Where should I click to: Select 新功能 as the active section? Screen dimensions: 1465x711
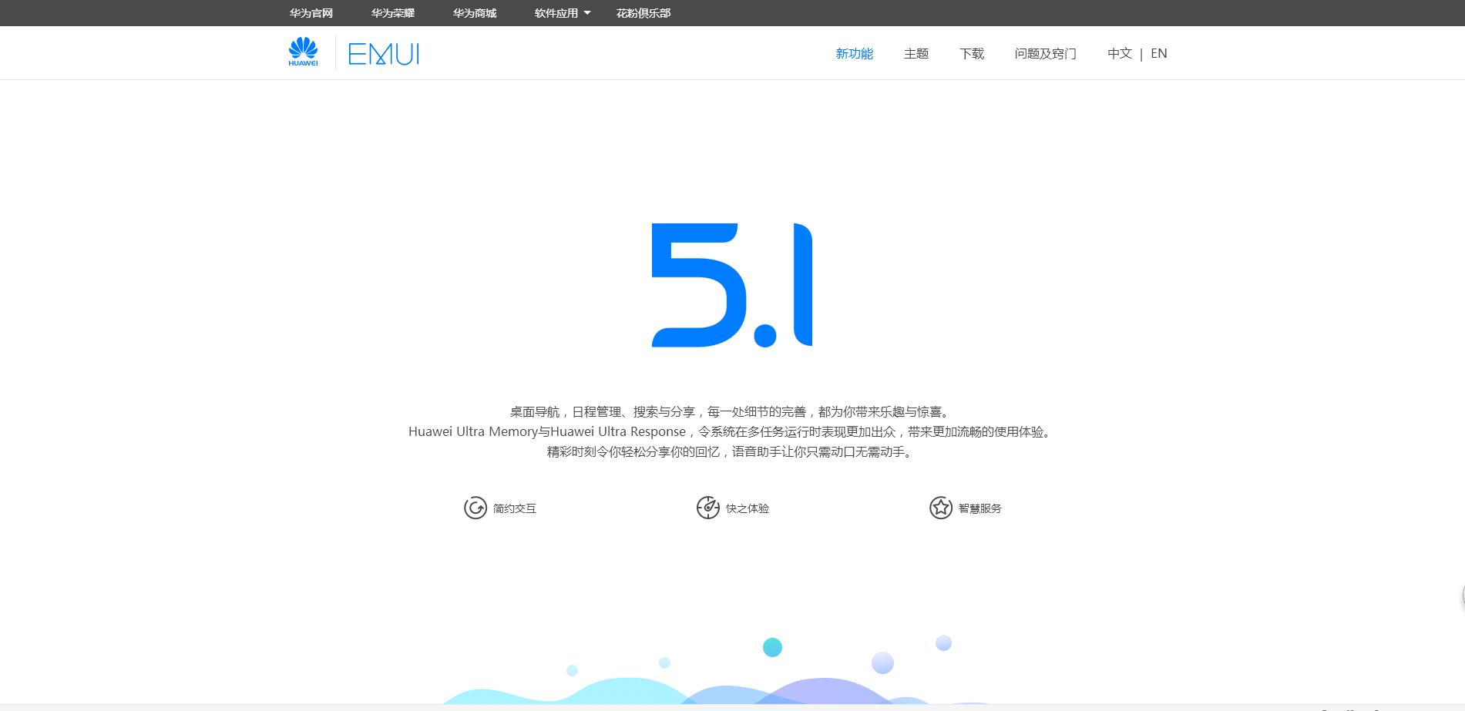pyautogui.click(x=854, y=53)
